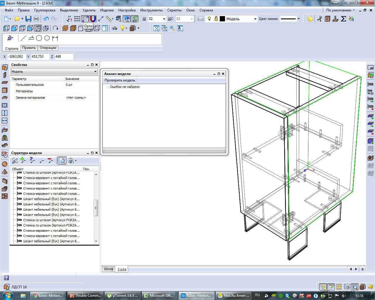Toggle the layer lock padlock icon

[x=216, y=19]
